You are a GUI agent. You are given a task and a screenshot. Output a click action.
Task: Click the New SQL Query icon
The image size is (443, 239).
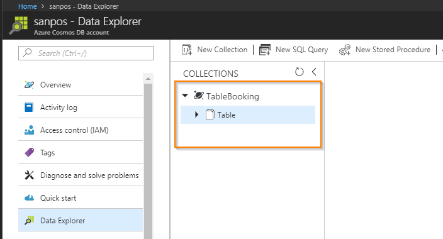pos(265,50)
